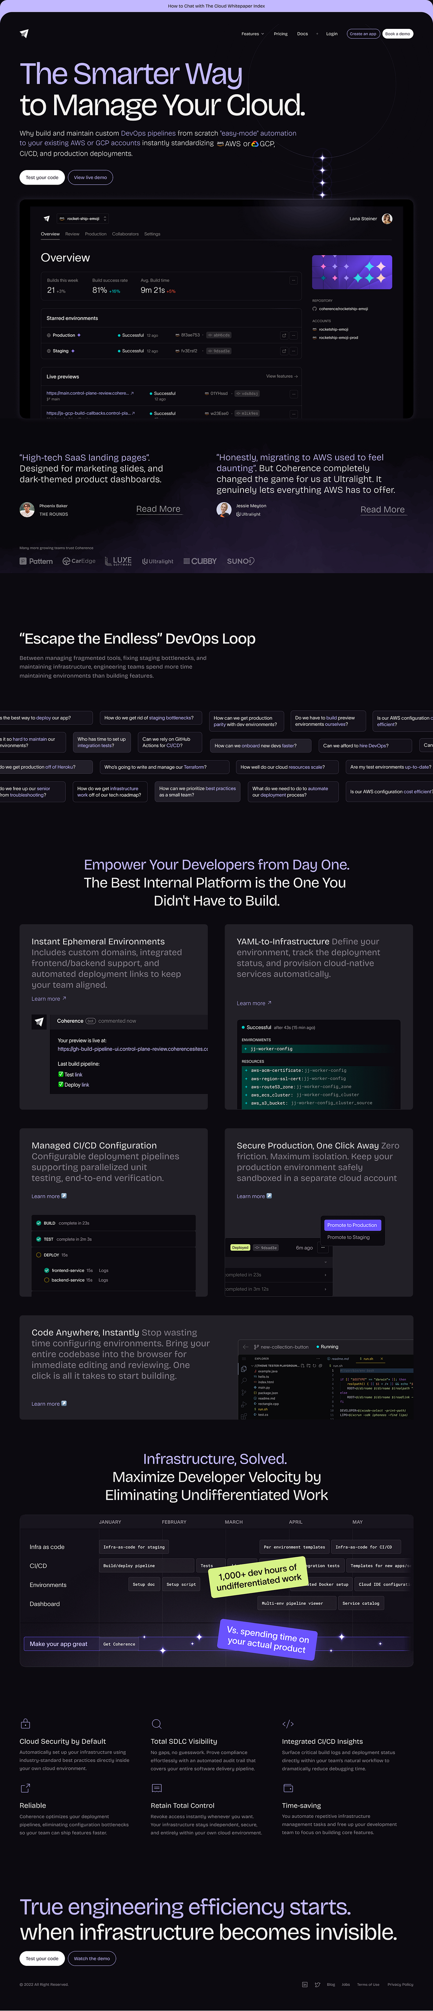This screenshot has width=433, height=2011.
Task: Click Phoenix Baker's avatar
Action: point(27,510)
